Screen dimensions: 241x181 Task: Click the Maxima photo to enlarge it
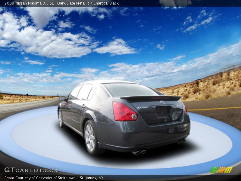[x=120, y=91]
